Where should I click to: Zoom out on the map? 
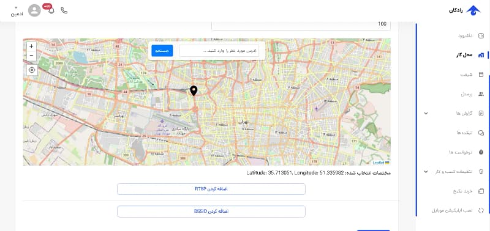(31, 56)
